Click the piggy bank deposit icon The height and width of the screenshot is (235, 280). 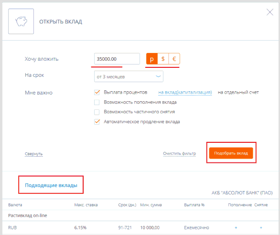click(21, 21)
